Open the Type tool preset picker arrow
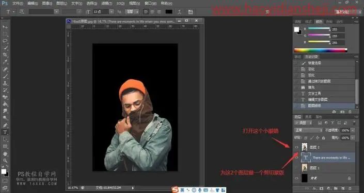Screen dimensions: 364x193 [x=14, y=11]
